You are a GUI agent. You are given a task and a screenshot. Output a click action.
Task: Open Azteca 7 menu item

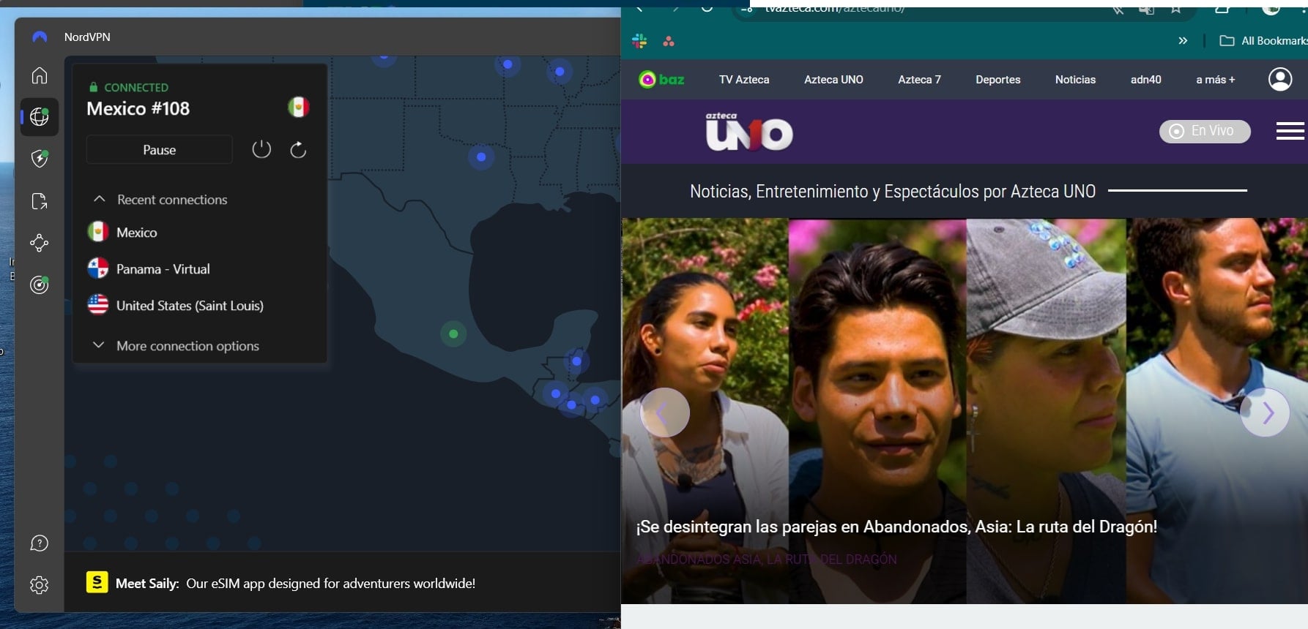tap(919, 80)
